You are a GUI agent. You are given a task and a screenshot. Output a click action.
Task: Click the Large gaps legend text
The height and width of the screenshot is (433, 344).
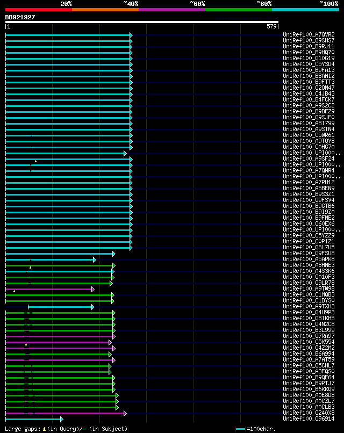pyautogui.click(x=23, y=429)
